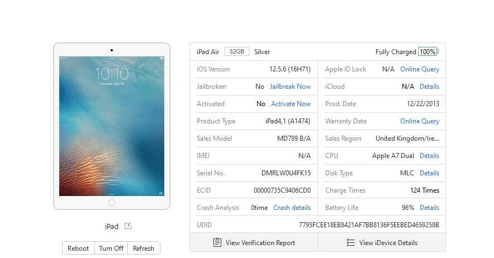Click the Silver color label

[262, 52]
